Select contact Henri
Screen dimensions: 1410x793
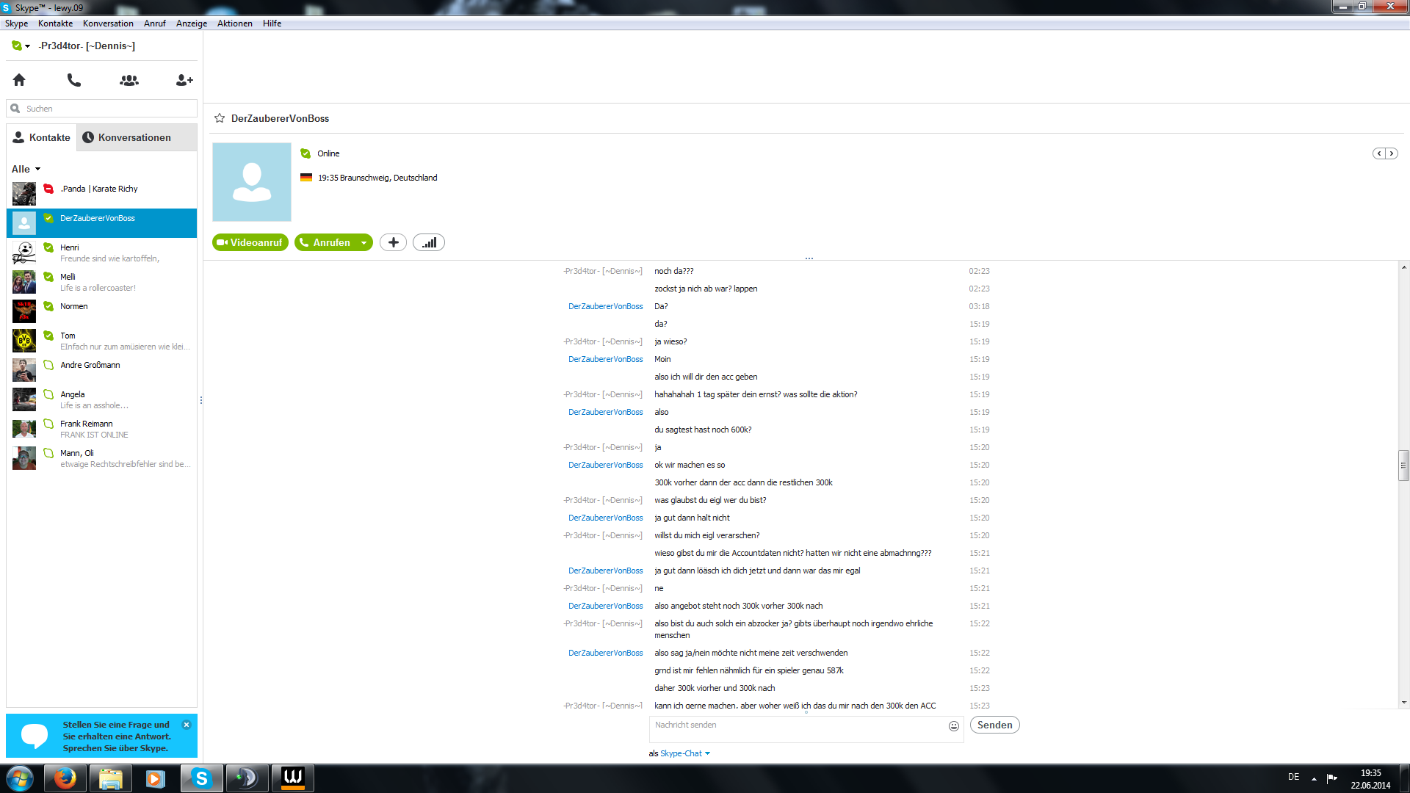[101, 253]
